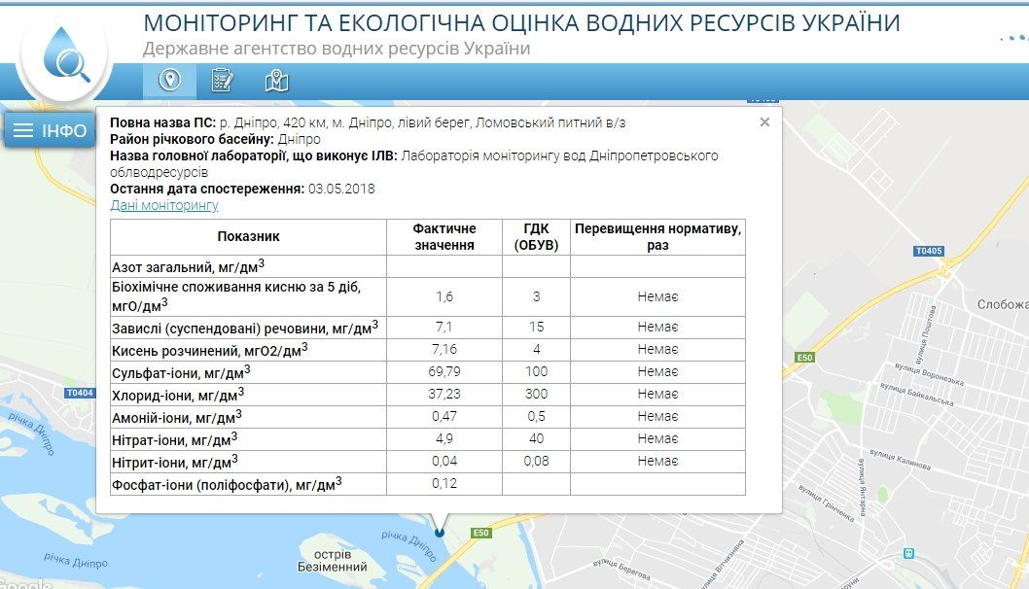
Task: Select the Кисень розчинений value cell
Action: [x=445, y=349]
